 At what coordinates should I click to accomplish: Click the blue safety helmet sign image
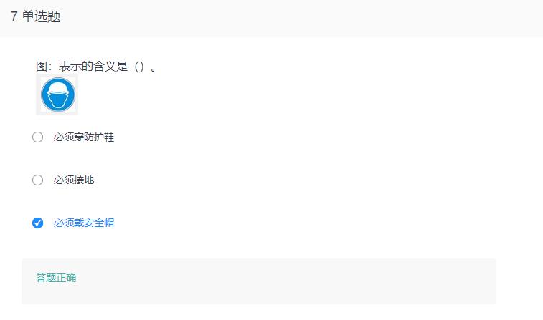pyautogui.click(x=57, y=95)
